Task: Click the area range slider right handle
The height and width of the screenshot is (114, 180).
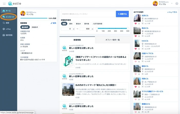Action: pyautogui.click(x=128, y=28)
